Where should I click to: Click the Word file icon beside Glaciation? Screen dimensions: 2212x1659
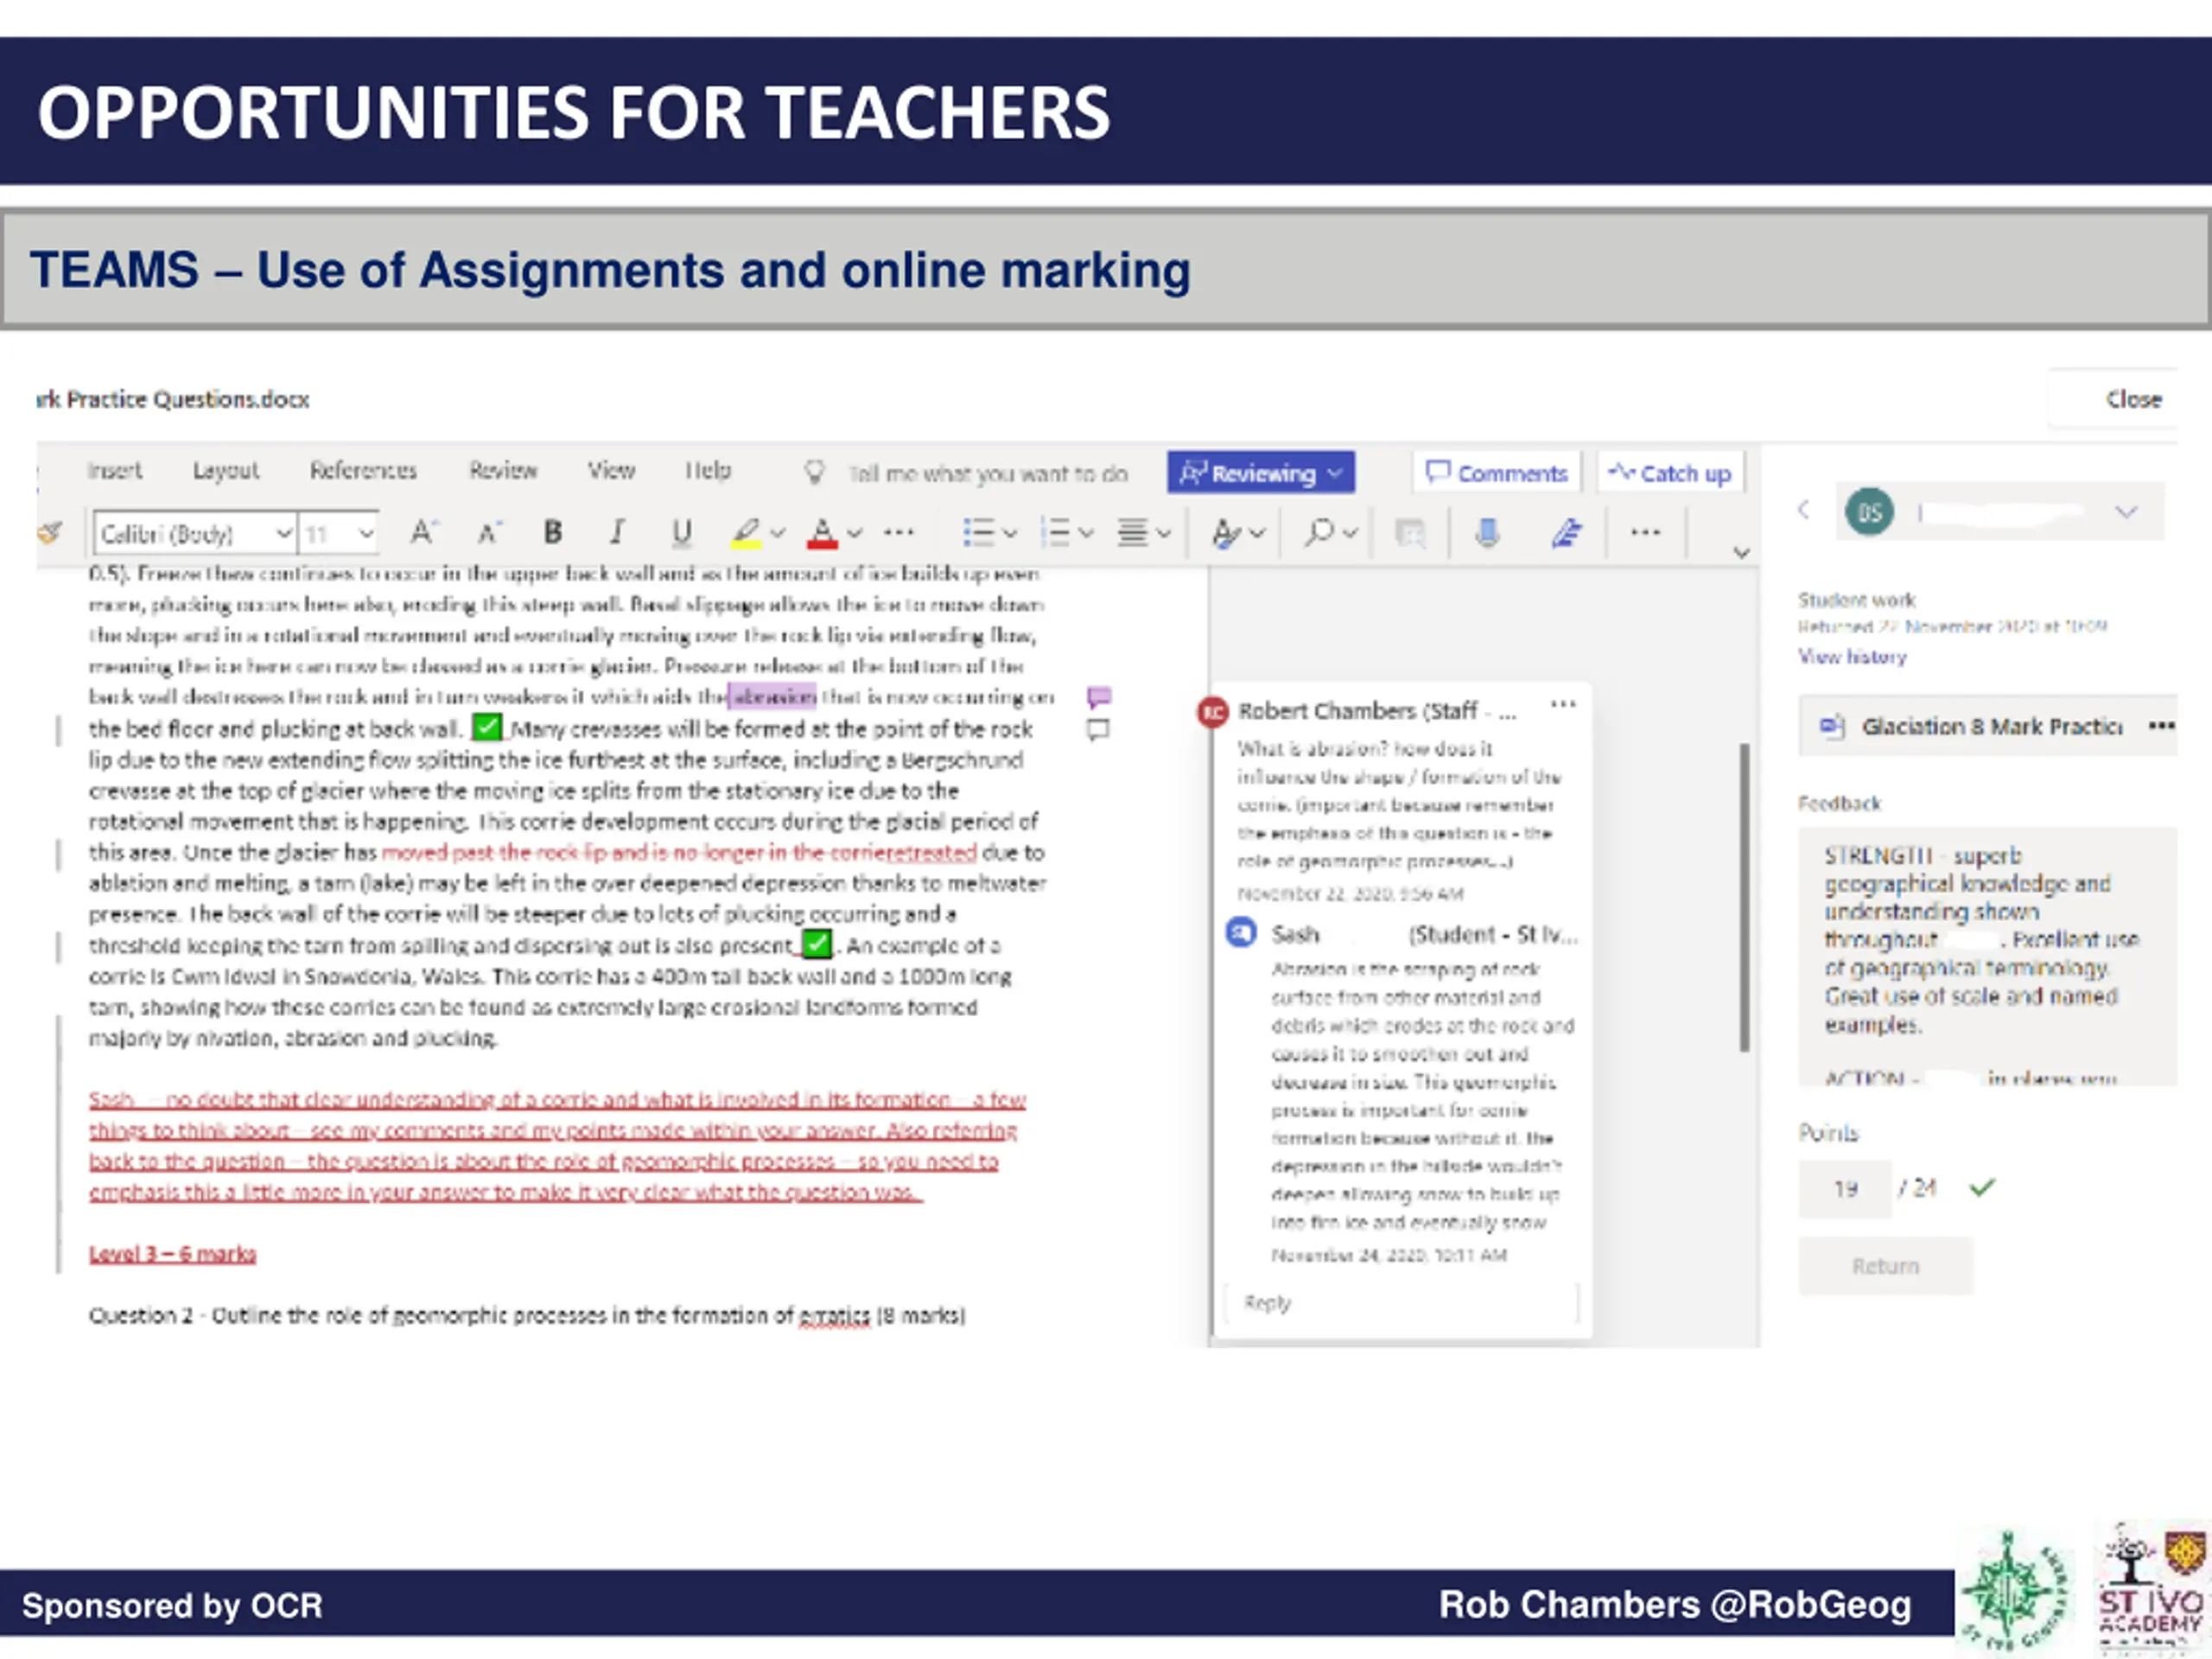(1832, 726)
